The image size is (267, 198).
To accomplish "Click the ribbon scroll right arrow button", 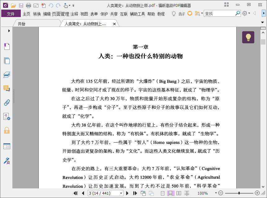I will click(264, 13).
